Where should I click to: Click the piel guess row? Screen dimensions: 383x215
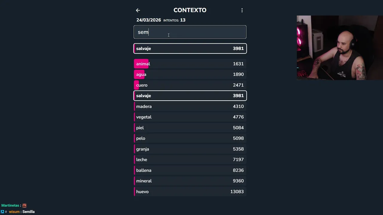[190, 128]
